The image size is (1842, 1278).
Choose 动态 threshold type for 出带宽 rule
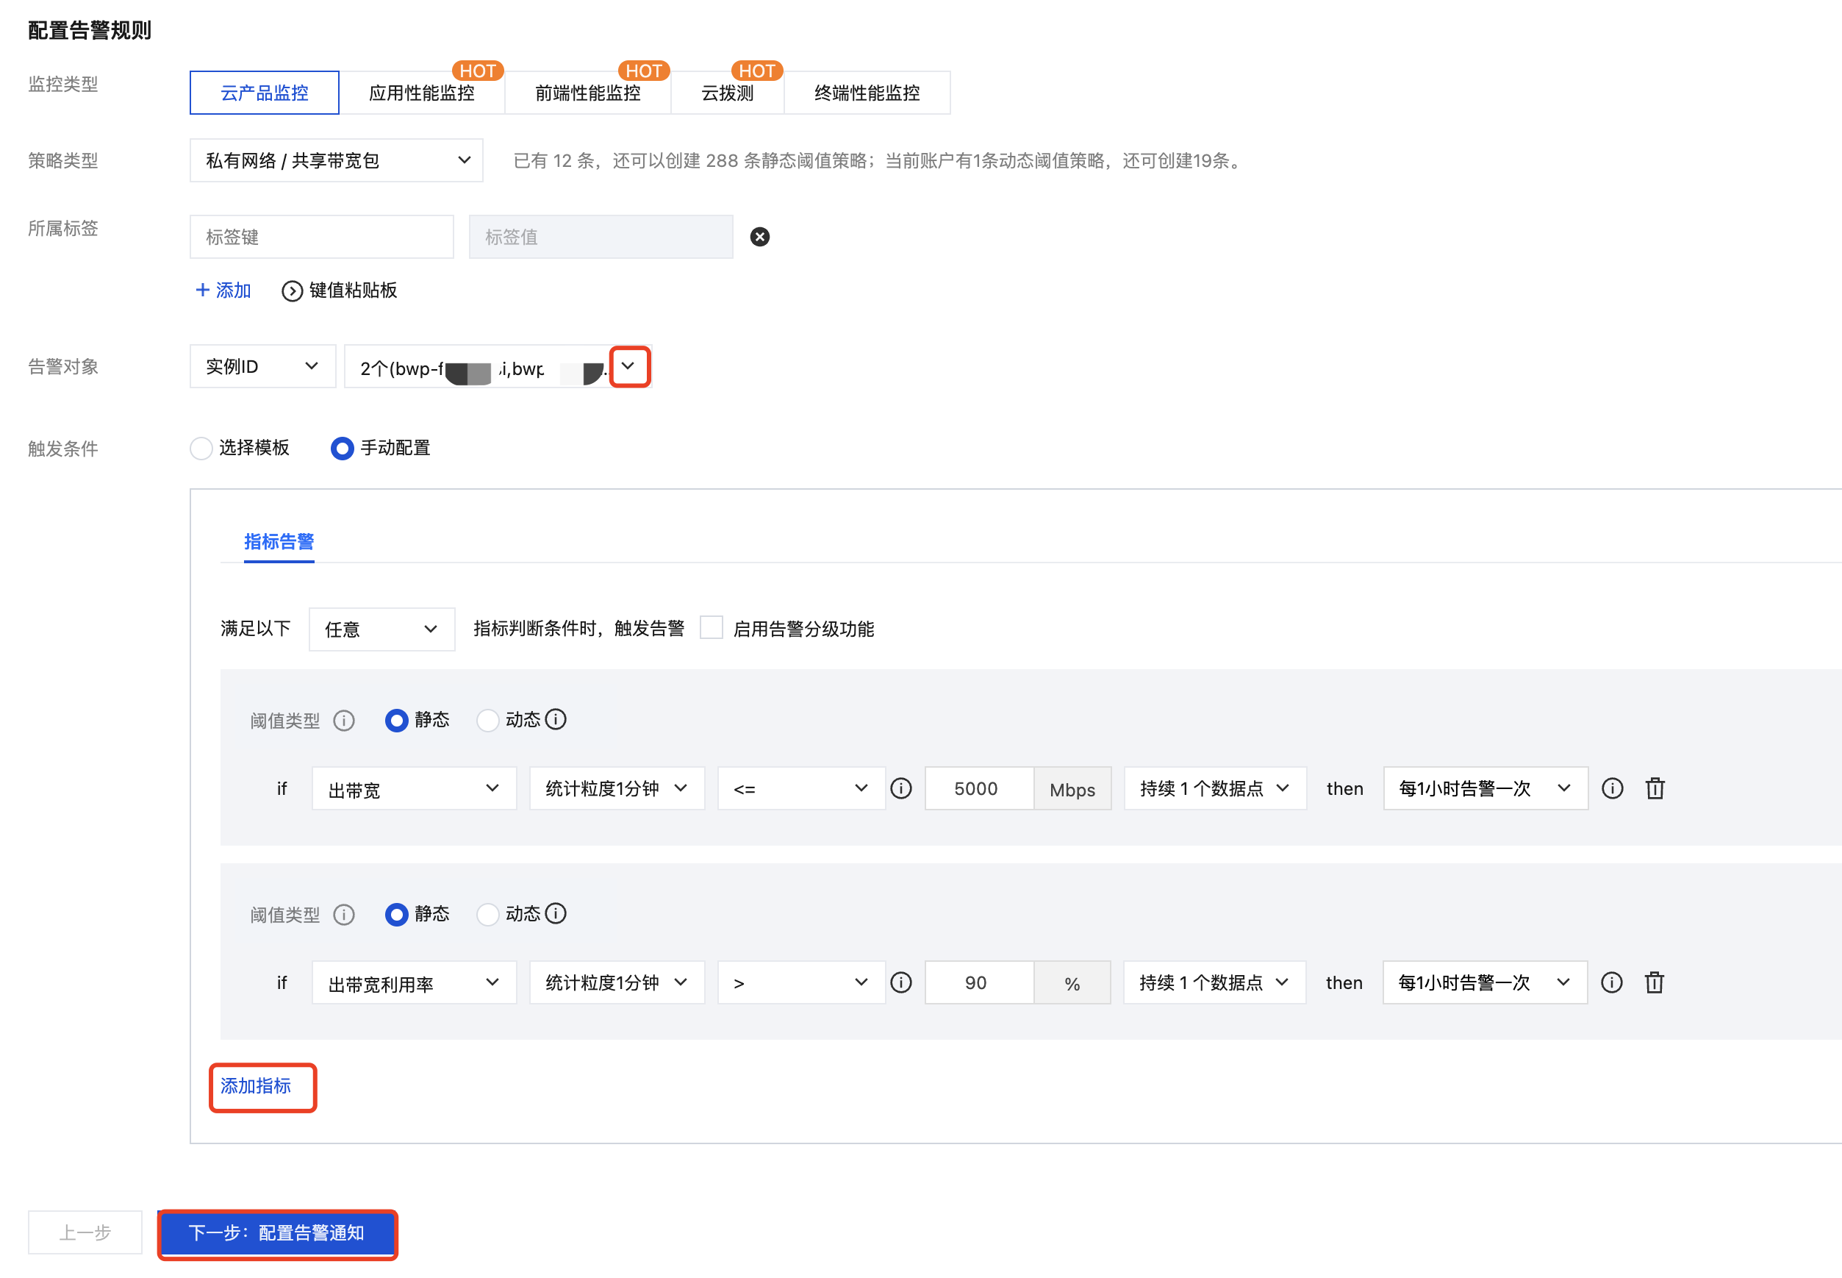point(487,721)
